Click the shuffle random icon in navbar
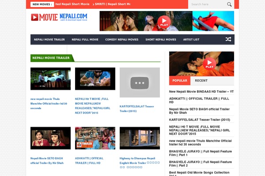The height and width of the screenshot is (176, 265). click(x=228, y=39)
